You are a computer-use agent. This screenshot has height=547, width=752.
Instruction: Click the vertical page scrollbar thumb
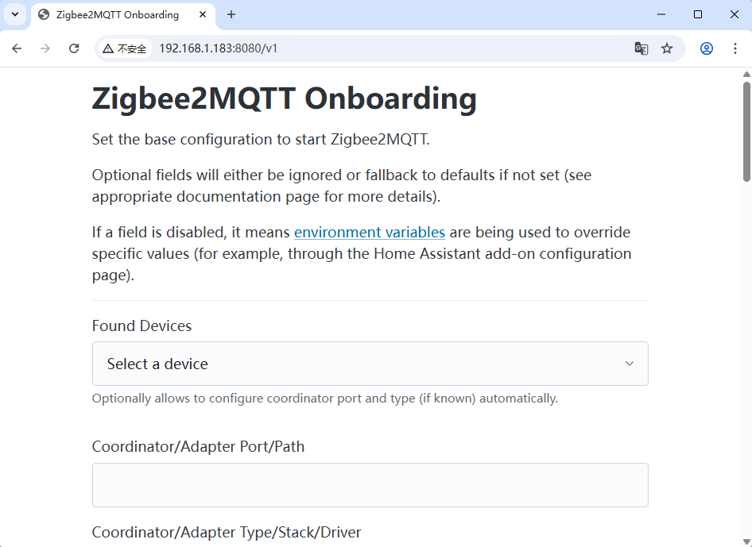tap(745, 127)
